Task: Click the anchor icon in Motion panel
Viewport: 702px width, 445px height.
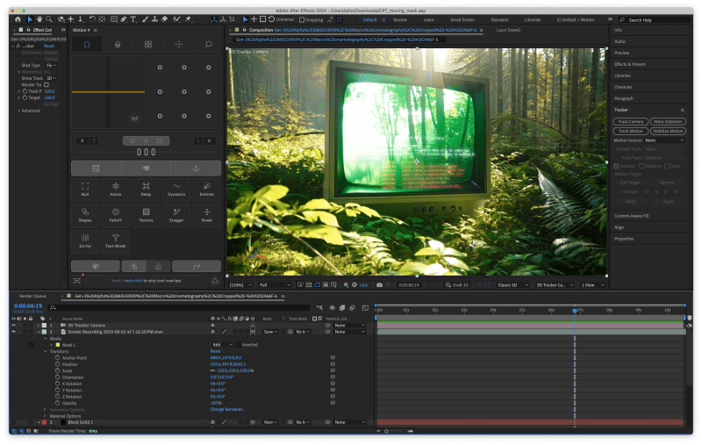Action: click(x=196, y=169)
